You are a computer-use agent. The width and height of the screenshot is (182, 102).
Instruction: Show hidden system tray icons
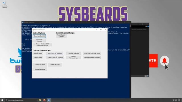[171, 100]
